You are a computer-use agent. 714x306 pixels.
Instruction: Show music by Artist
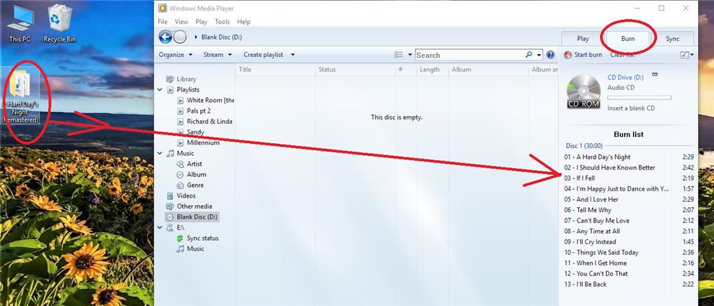pyautogui.click(x=195, y=164)
